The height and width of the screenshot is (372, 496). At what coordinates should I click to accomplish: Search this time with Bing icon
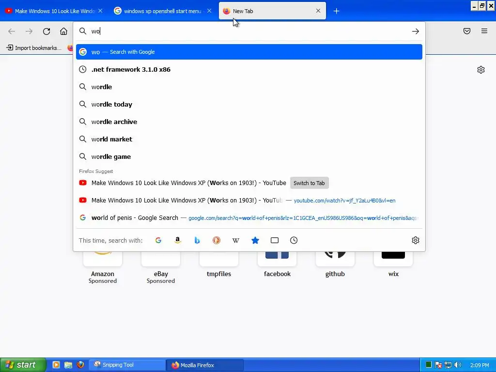coord(197,240)
